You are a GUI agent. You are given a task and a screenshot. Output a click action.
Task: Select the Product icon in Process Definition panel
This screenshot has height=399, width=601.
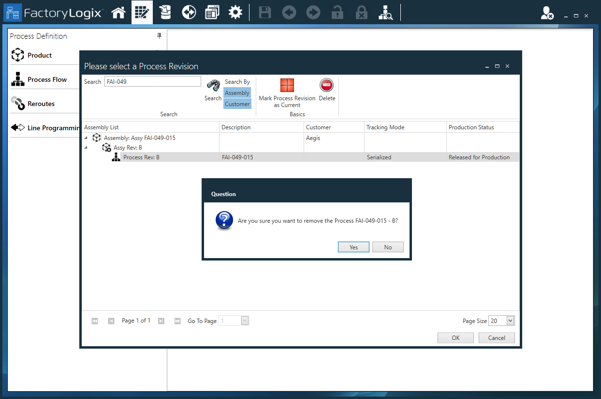[x=18, y=55]
